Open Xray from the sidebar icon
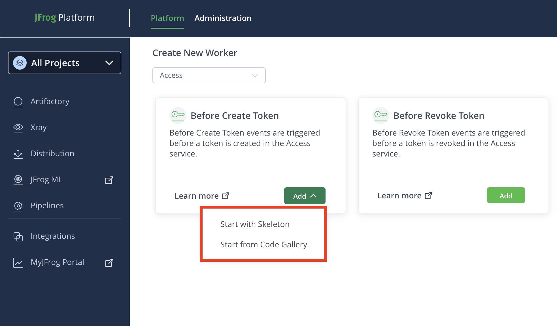The height and width of the screenshot is (326, 557). pos(18,128)
